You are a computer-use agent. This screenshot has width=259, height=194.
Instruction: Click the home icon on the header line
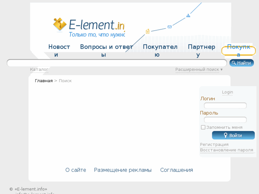click(x=147, y=31)
